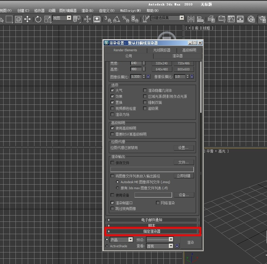Select the ActiveShade radio button
Screen dimensions: 267x264
(x=107, y=246)
